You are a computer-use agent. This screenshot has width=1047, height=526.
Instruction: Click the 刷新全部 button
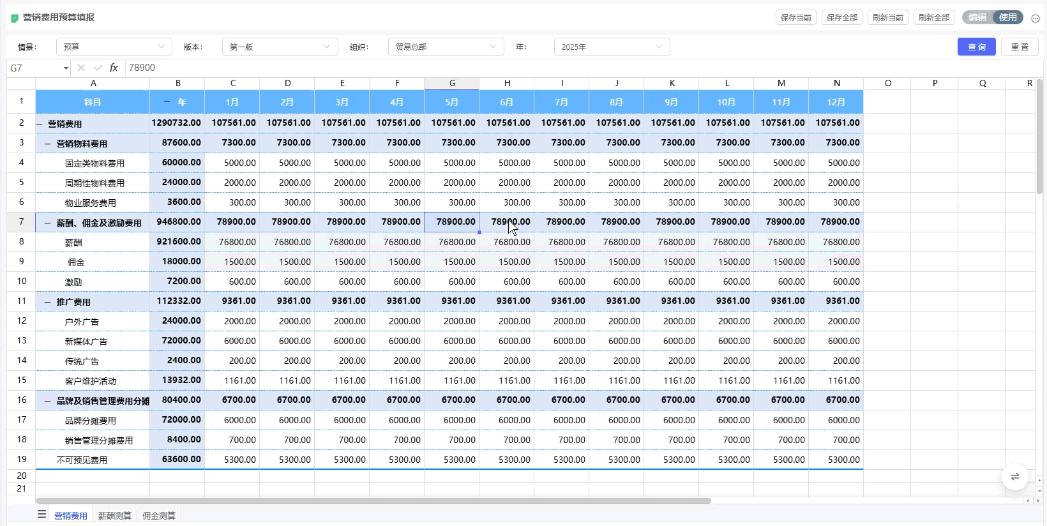tap(934, 18)
